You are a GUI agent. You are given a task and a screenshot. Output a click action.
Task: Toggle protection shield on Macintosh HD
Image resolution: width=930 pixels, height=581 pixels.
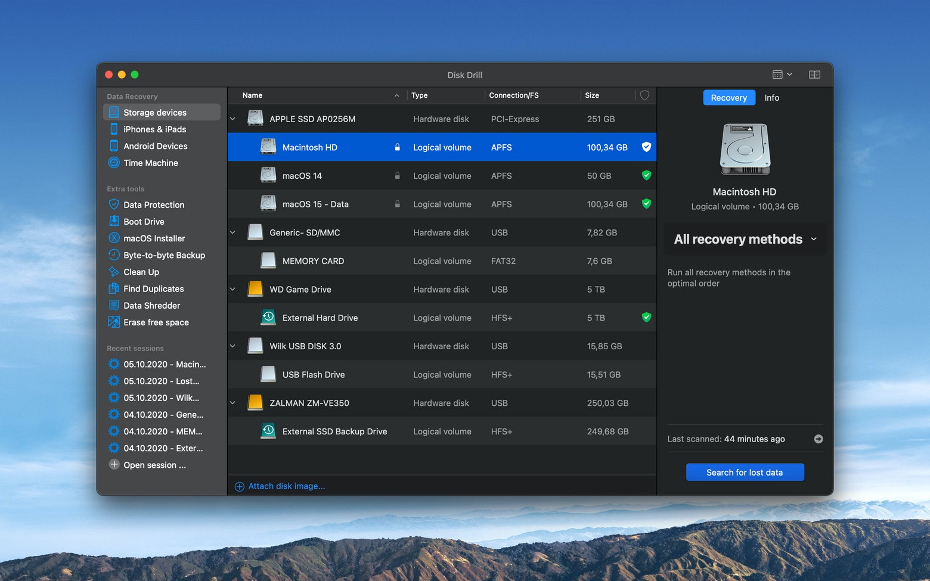[646, 147]
